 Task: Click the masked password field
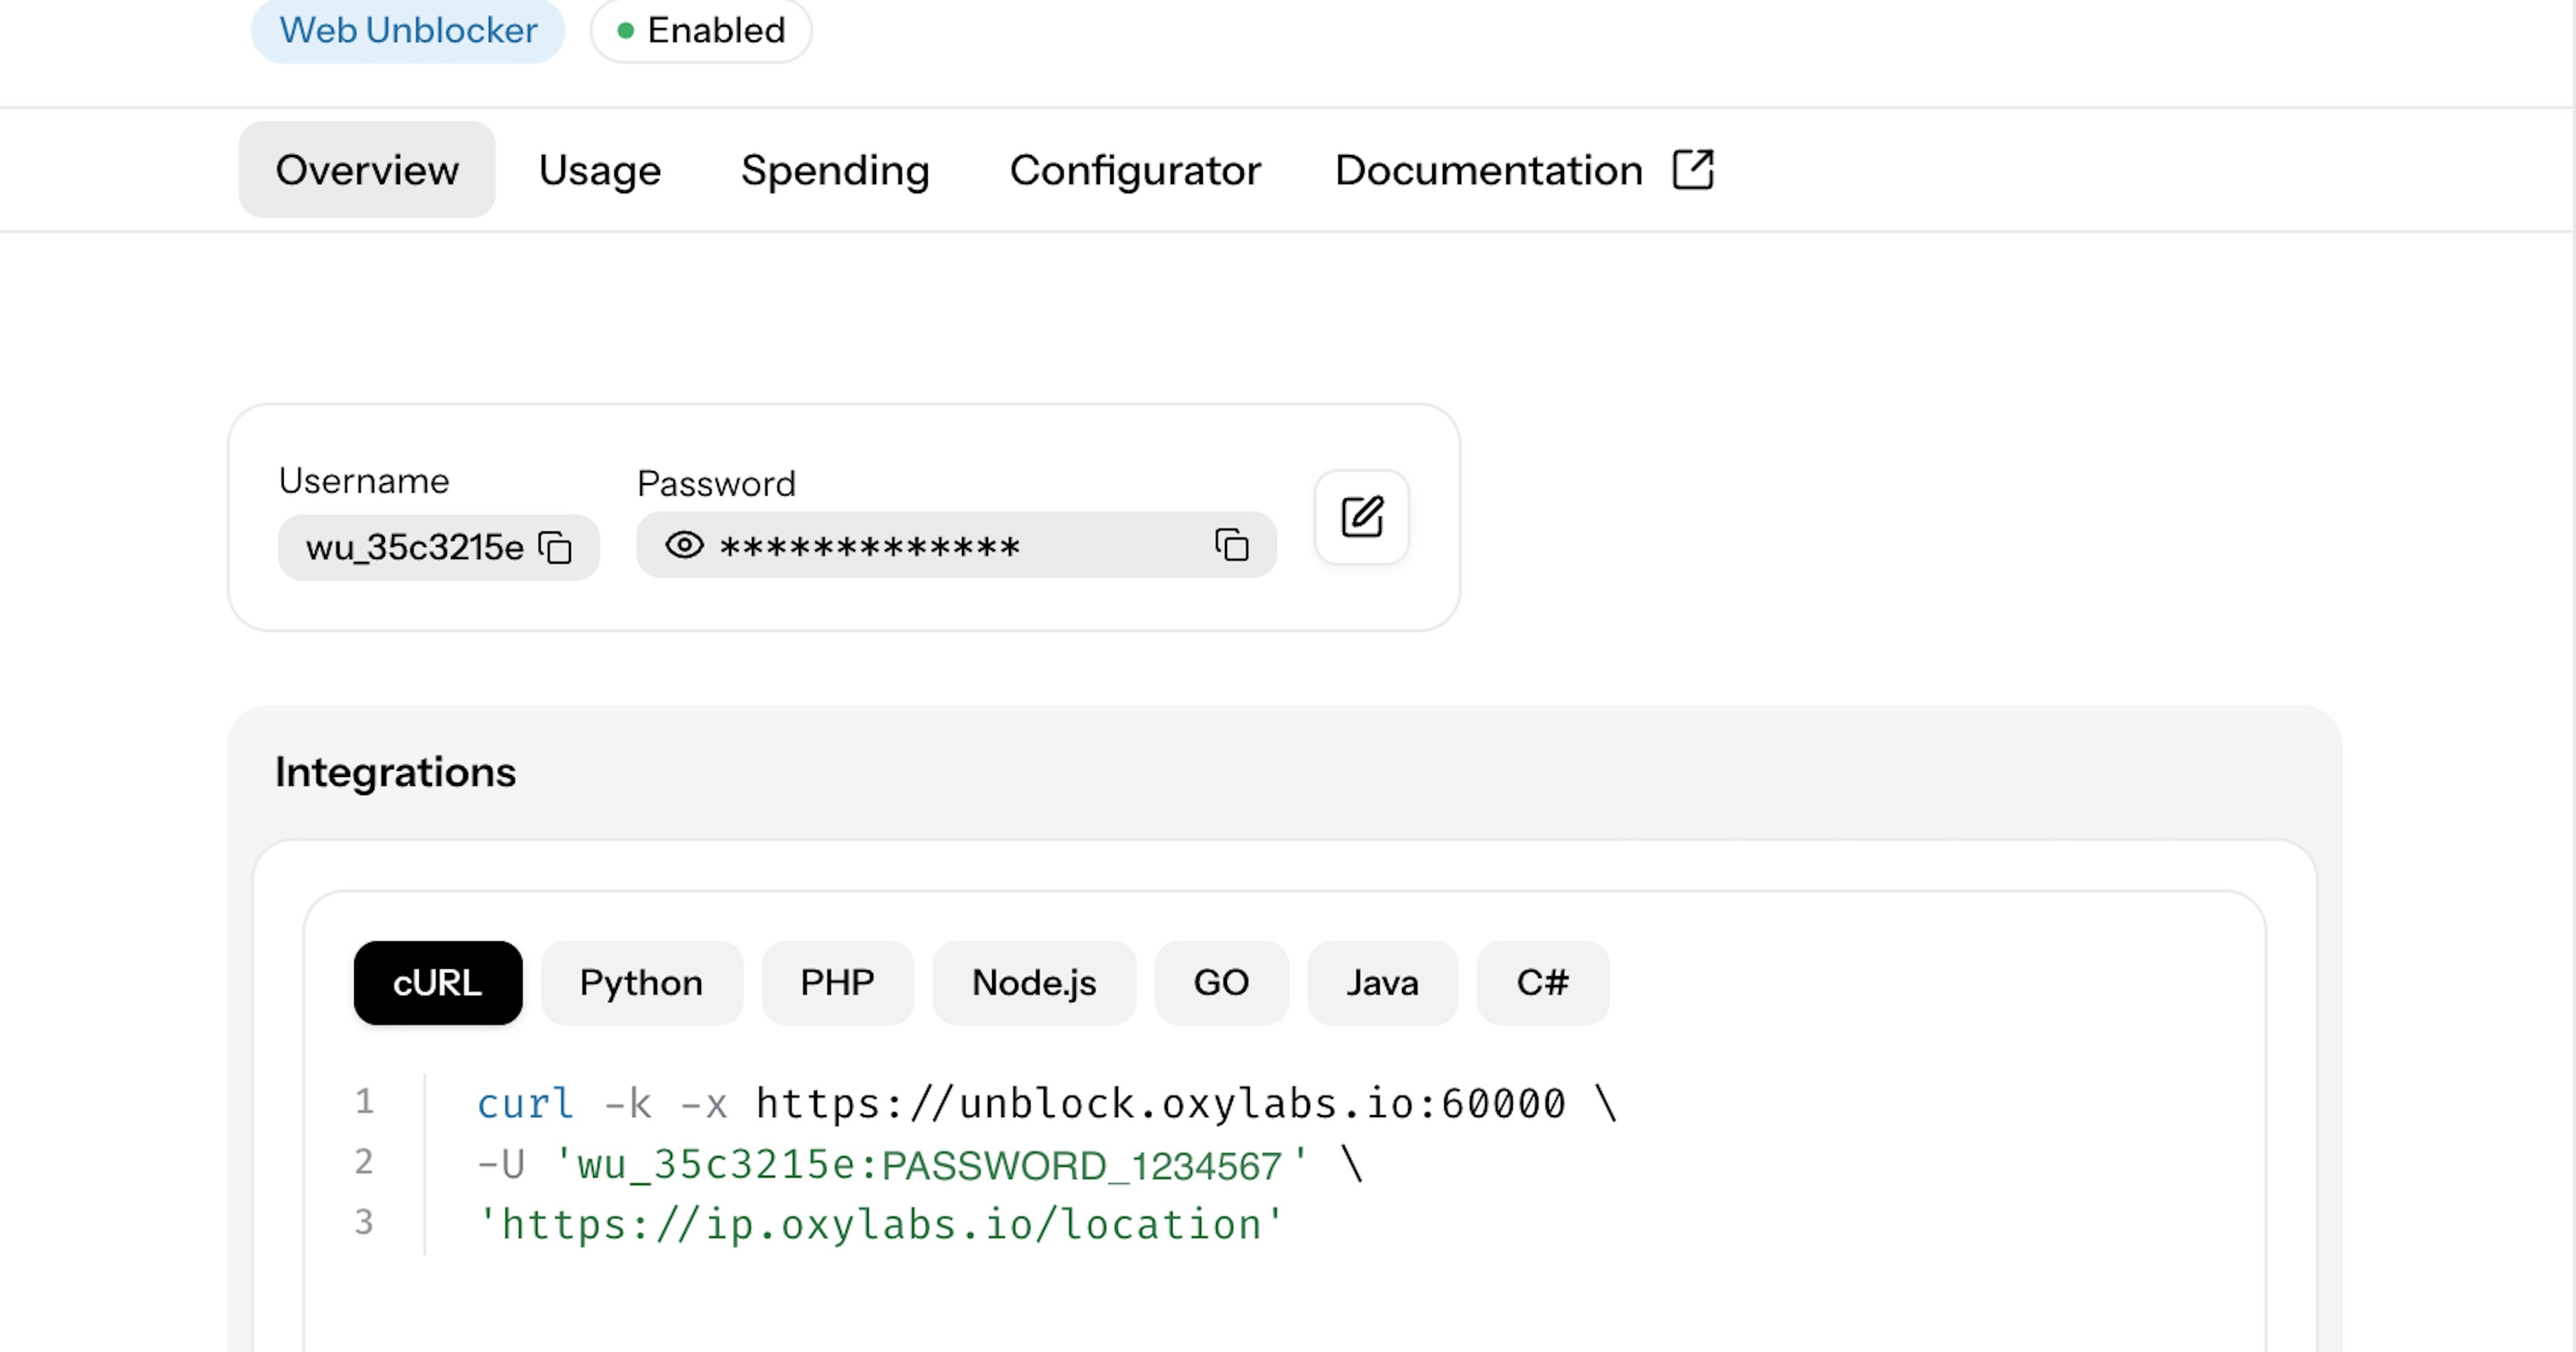(956, 545)
